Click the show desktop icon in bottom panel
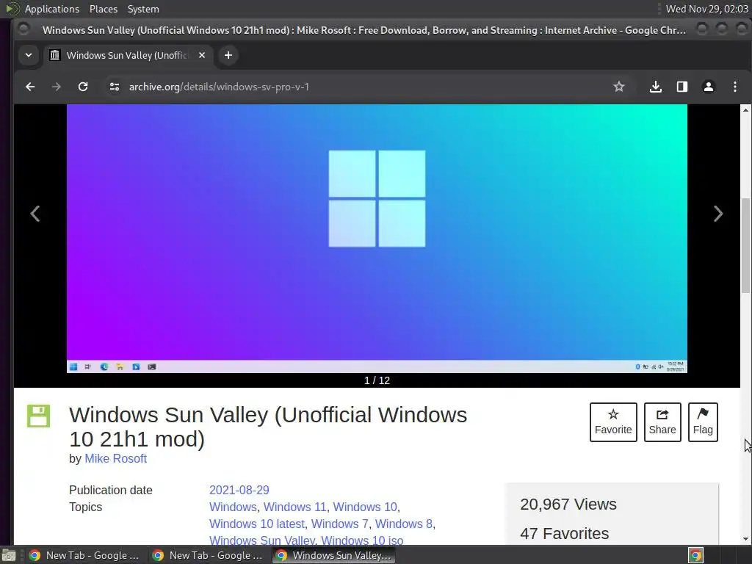Screen dimensions: 752x564 9,555
